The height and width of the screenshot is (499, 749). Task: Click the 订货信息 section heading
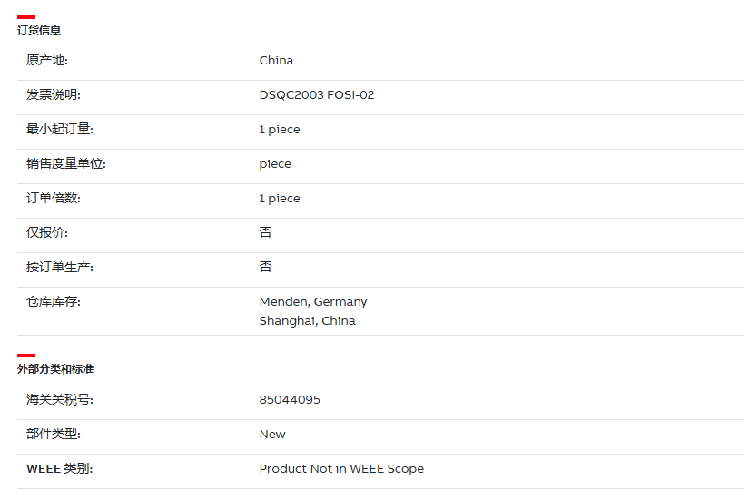pyautogui.click(x=39, y=31)
